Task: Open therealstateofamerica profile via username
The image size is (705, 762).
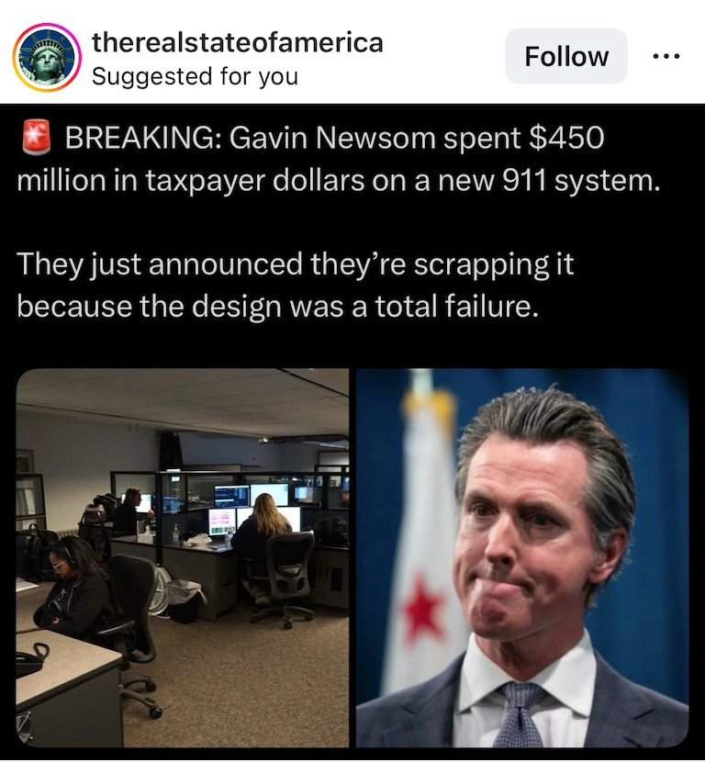Action: [238, 42]
